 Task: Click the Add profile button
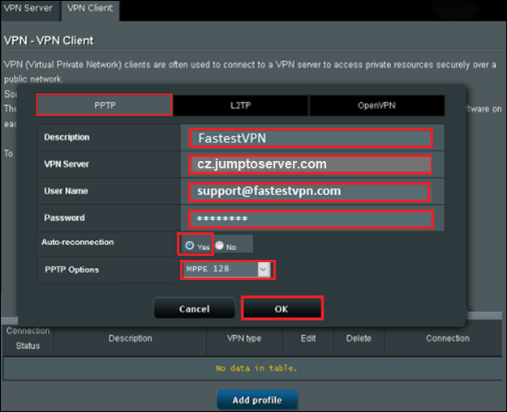pos(257,400)
